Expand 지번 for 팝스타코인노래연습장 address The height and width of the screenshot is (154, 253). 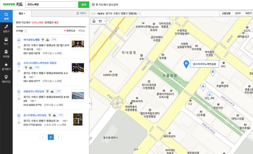coord(65,121)
